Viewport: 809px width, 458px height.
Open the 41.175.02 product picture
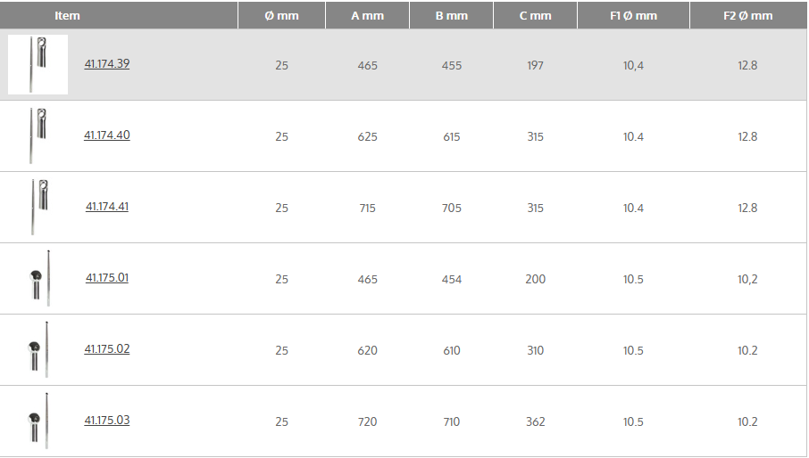click(39, 349)
